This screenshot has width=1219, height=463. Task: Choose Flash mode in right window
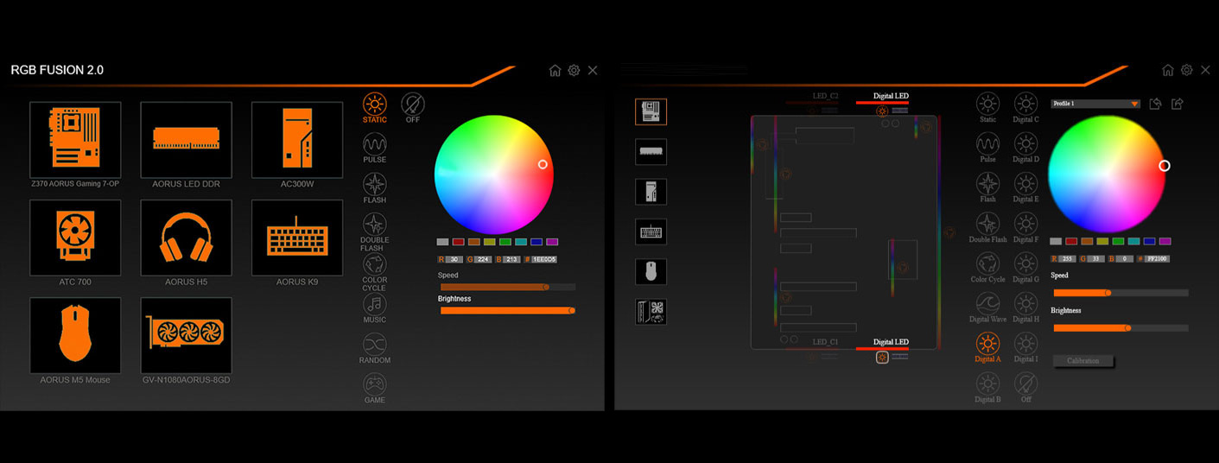[987, 187]
